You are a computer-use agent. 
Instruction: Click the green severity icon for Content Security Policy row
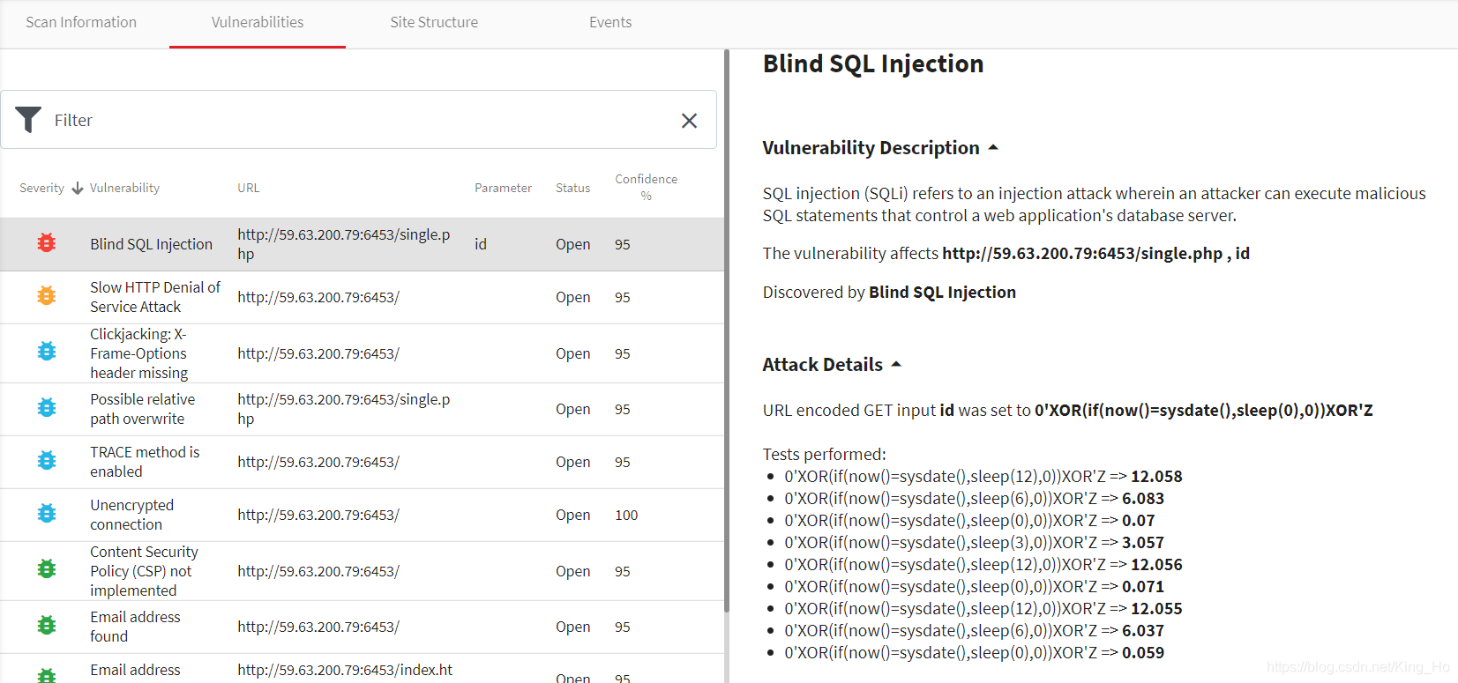click(x=47, y=569)
